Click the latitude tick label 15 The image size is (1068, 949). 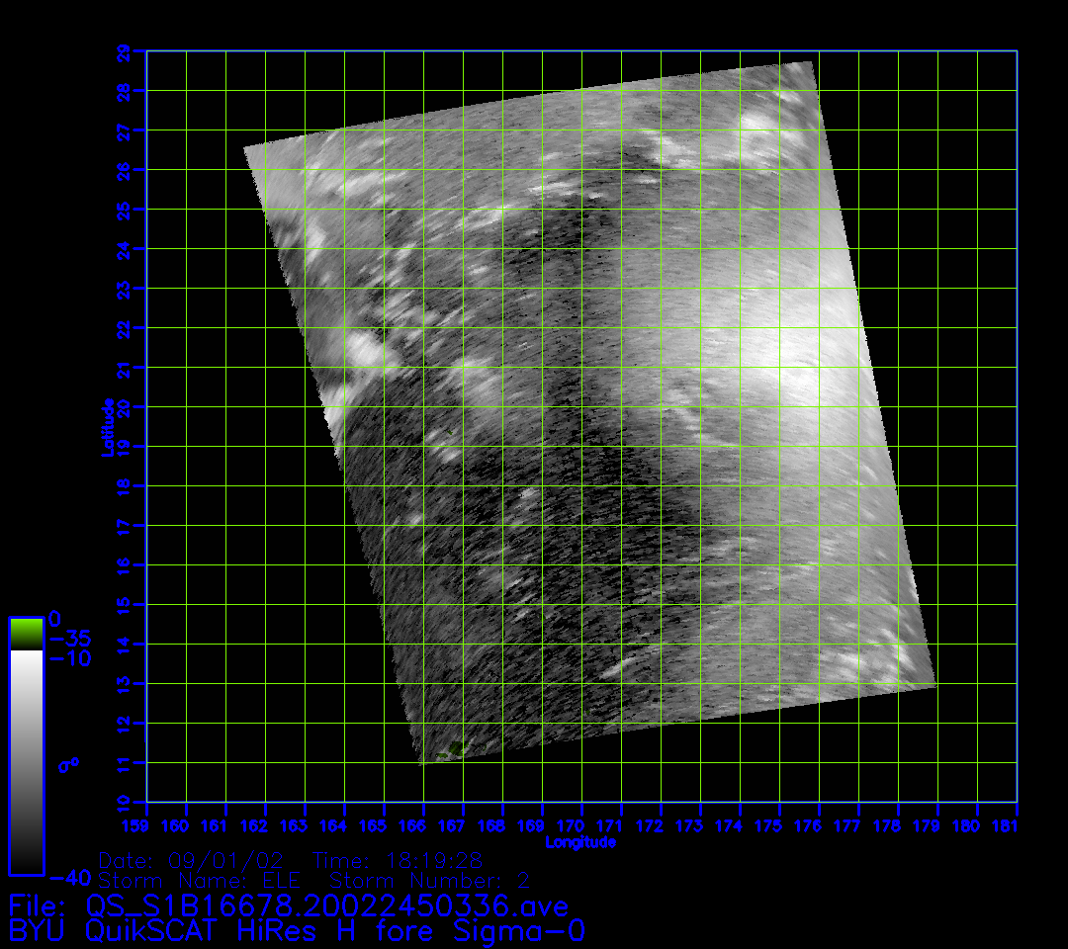tap(124, 604)
